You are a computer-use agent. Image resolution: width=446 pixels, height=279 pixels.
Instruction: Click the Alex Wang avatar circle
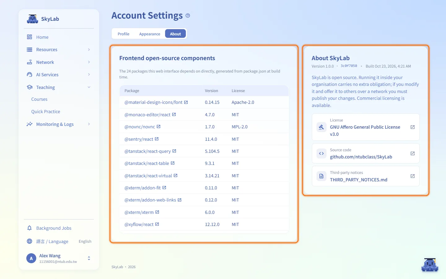pos(31,258)
